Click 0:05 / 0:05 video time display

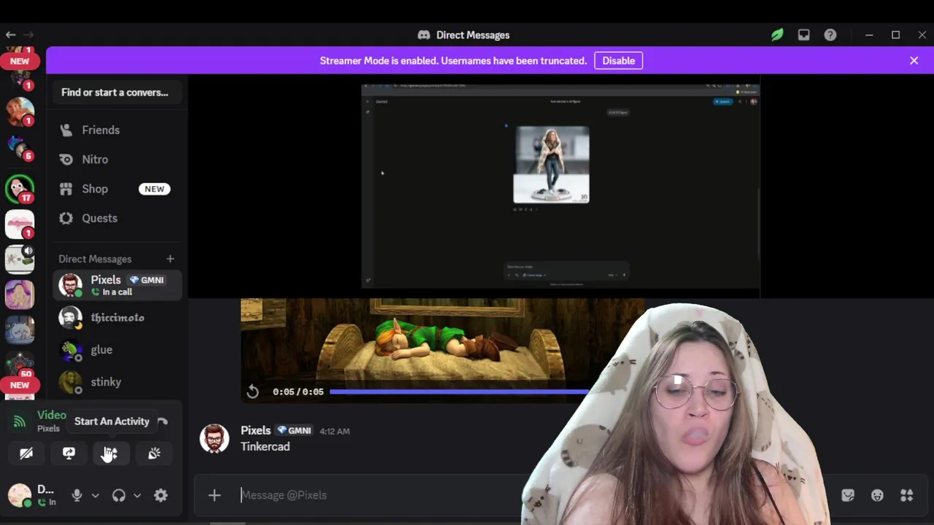(298, 392)
